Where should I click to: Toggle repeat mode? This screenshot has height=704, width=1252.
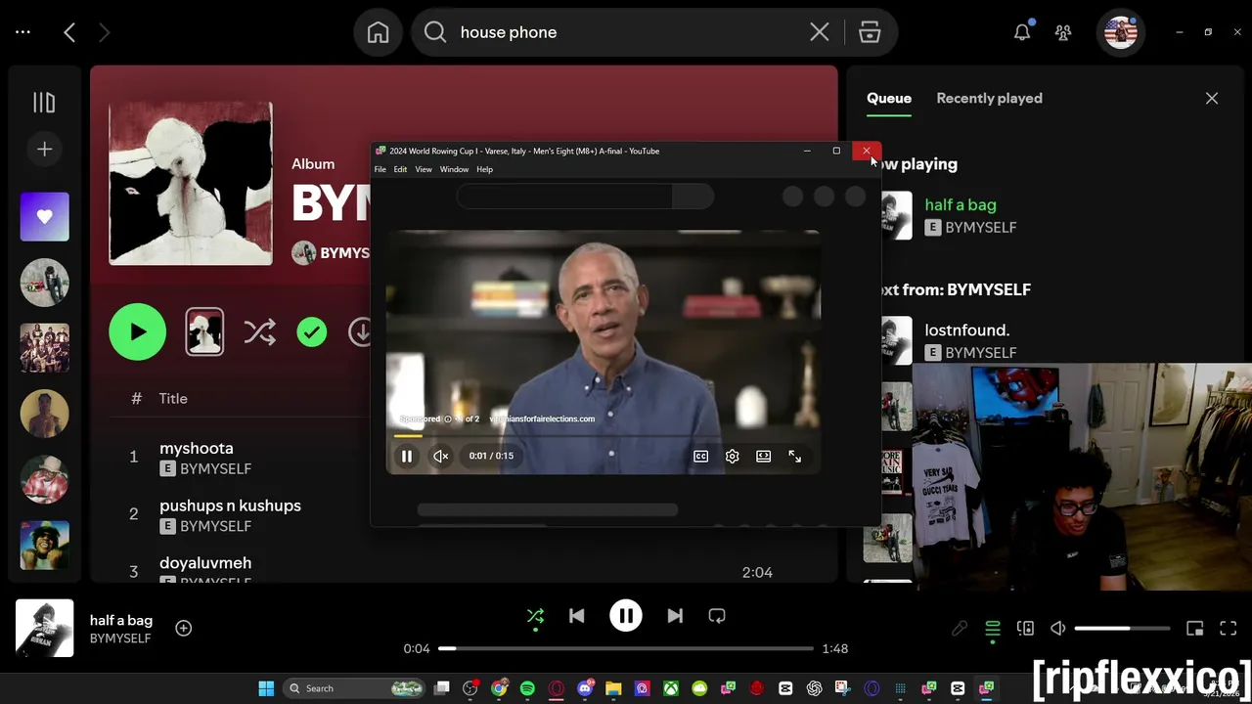(x=717, y=616)
